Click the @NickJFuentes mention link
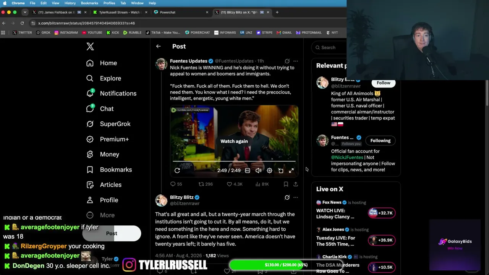This screenshot has width=489, height=275. pos(347,157)
